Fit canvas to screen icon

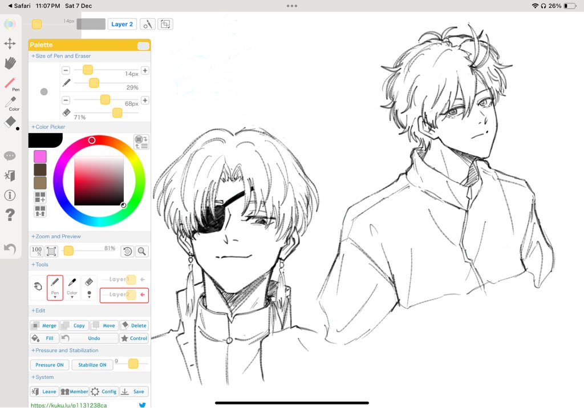(x=51, y=251)
